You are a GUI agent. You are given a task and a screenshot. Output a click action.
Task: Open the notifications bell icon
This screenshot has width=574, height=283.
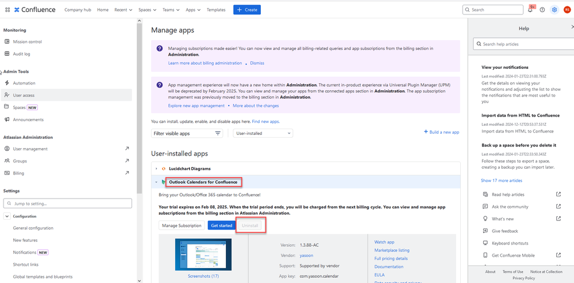coord(530,10)
